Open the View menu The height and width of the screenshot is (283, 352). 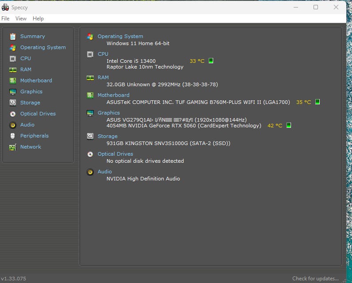click(x=21, y=19)
